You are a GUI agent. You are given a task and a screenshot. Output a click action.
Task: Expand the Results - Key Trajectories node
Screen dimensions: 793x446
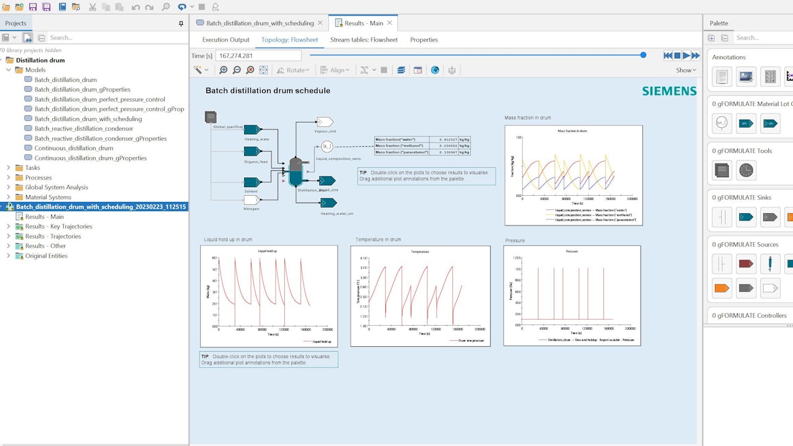click(x=9, y=227)
